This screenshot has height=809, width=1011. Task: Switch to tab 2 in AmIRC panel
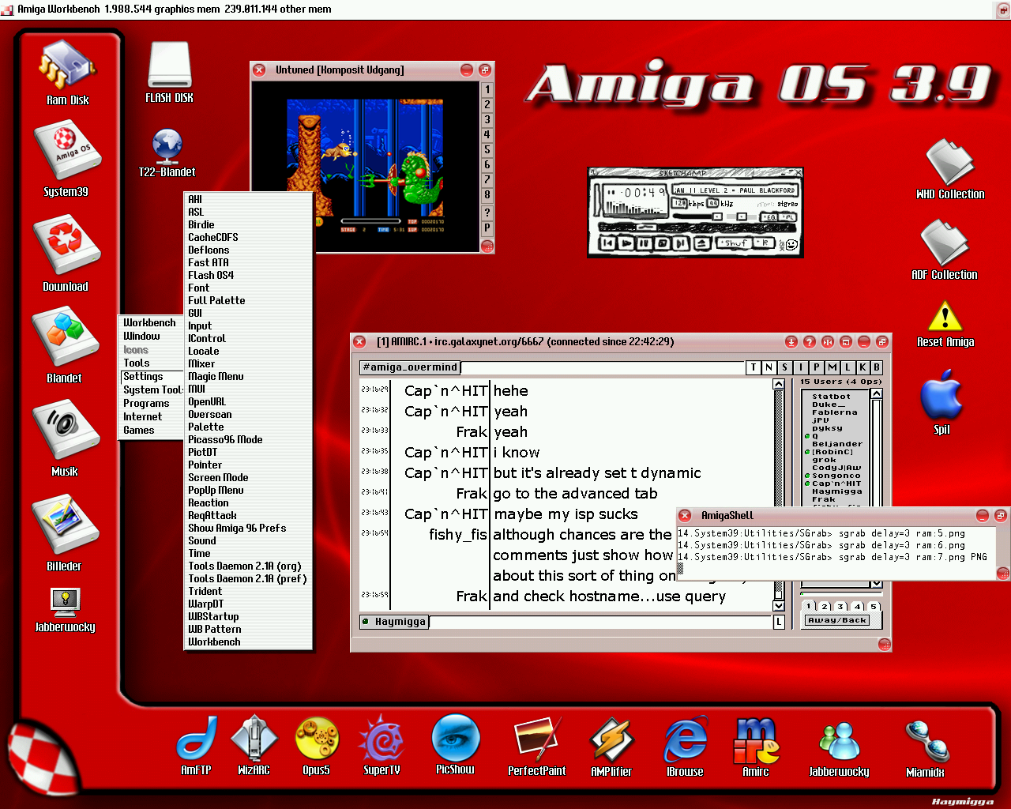[825, 607]
